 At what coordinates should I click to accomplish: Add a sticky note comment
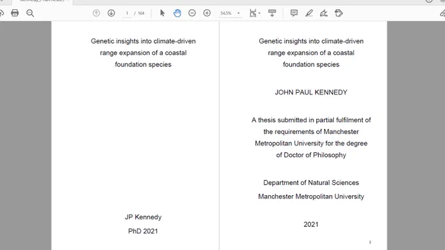(x=294, y=13)
